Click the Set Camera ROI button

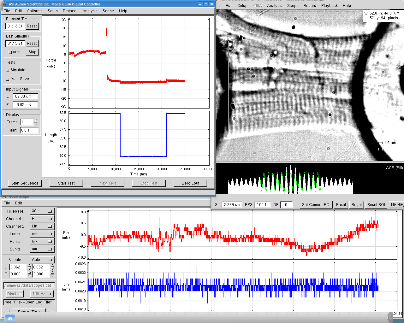click(316, 205)
